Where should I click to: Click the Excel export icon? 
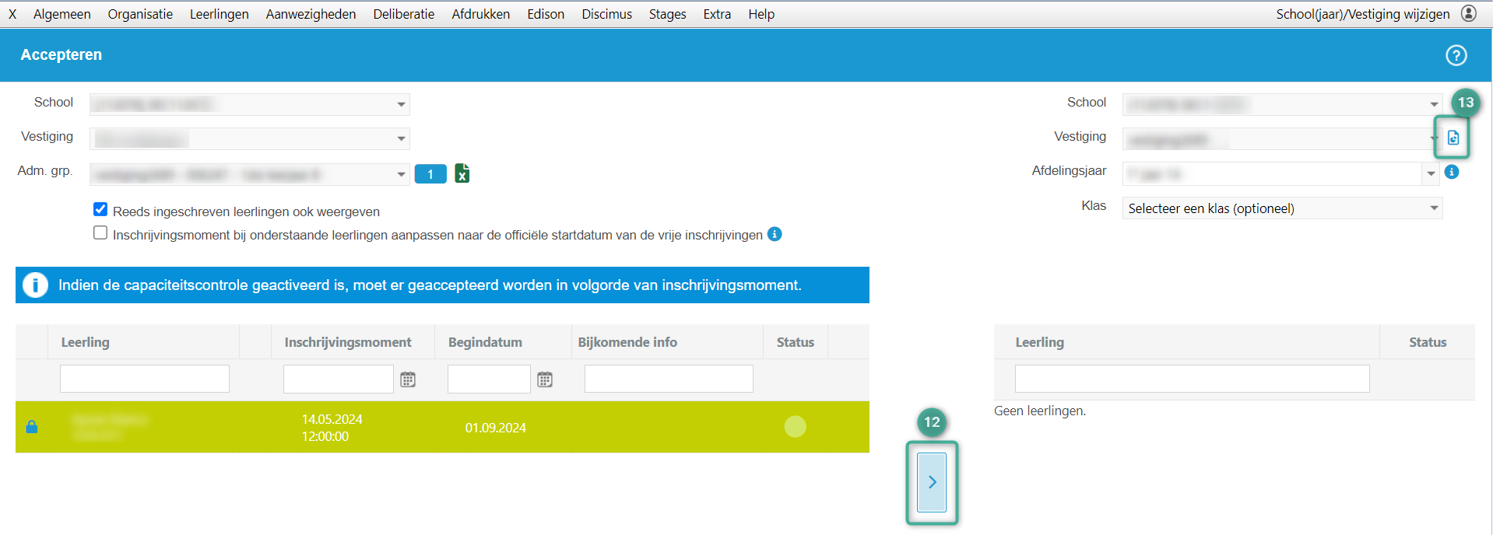462,173
